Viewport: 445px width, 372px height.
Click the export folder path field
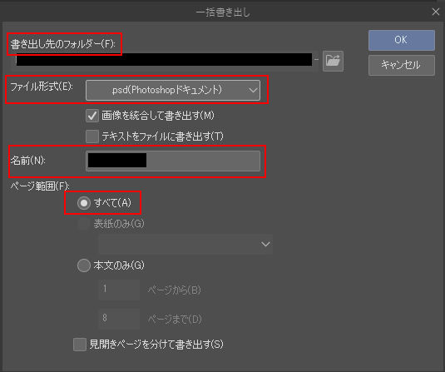pyautogui.click(x=163, y=60)
